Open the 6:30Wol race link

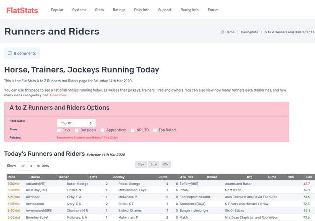pos(13,197)
